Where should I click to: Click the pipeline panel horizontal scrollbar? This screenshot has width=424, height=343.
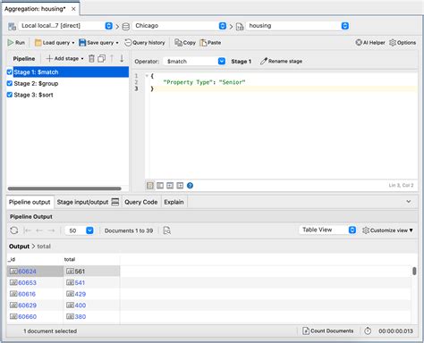click(x=64, y=188)
